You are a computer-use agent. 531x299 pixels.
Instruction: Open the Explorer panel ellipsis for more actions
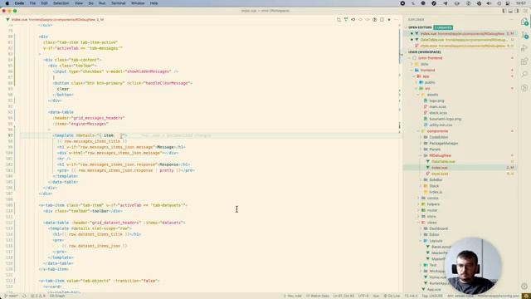[512, 20]
